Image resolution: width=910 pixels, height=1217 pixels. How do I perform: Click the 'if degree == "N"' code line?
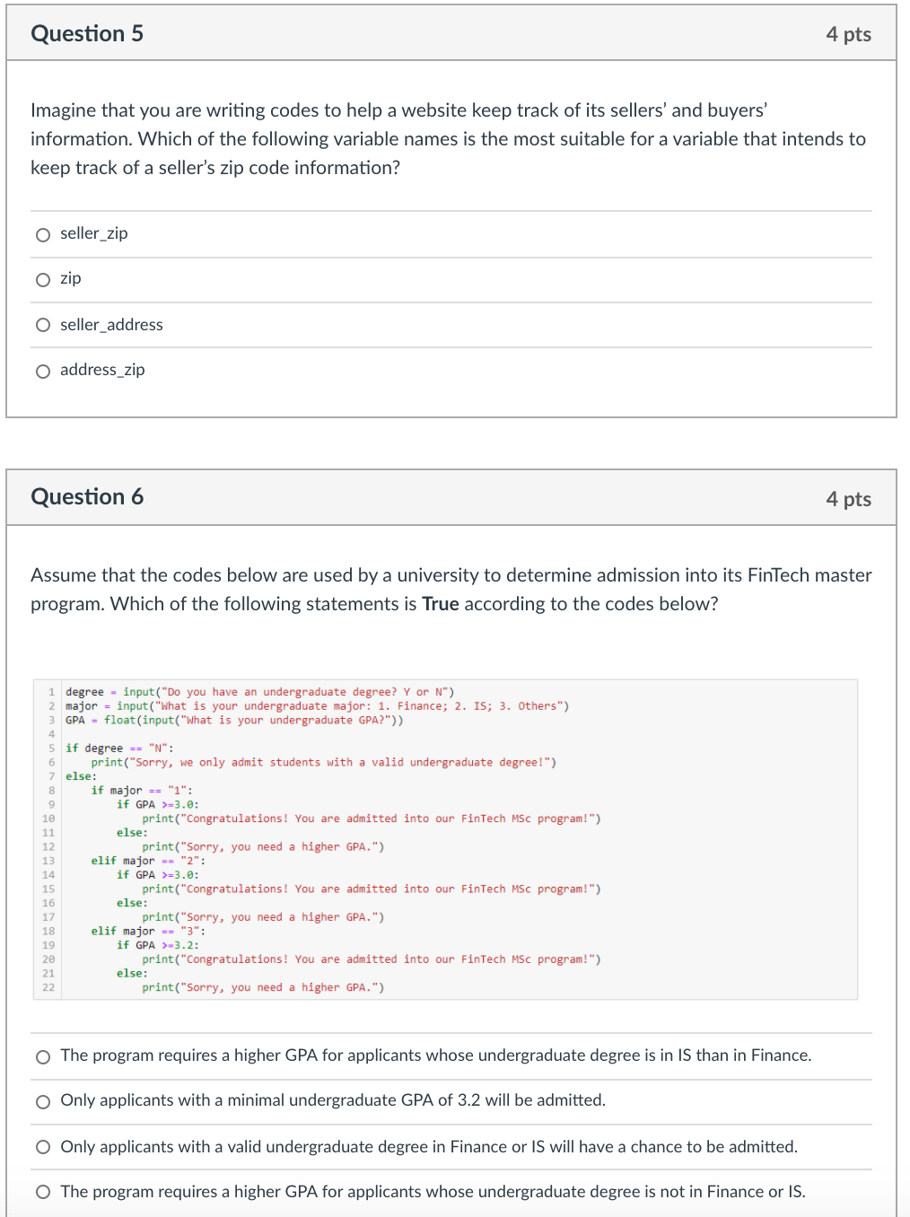(x=119, y=748)
